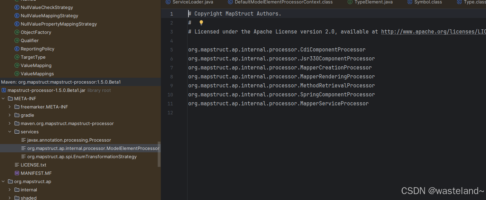Click the interface icon on TypeElement.java tab

point(350,2)
